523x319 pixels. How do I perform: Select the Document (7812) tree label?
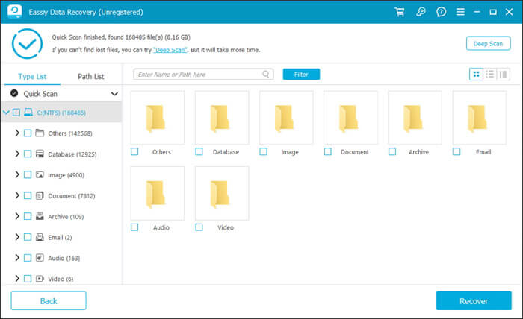point(72,195)
